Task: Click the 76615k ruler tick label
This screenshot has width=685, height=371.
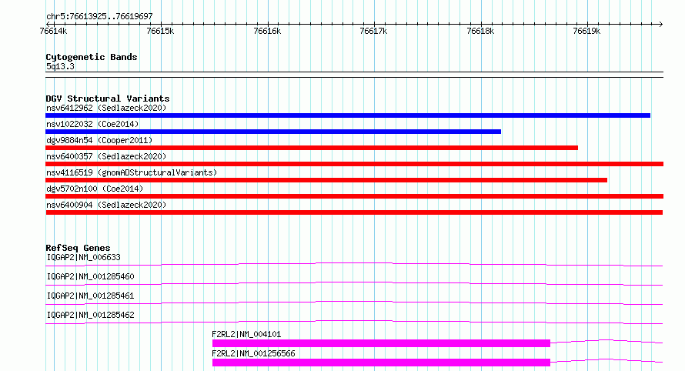Action: (160, 32)
